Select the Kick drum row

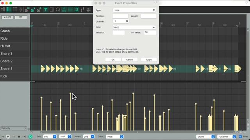point(15,76)
